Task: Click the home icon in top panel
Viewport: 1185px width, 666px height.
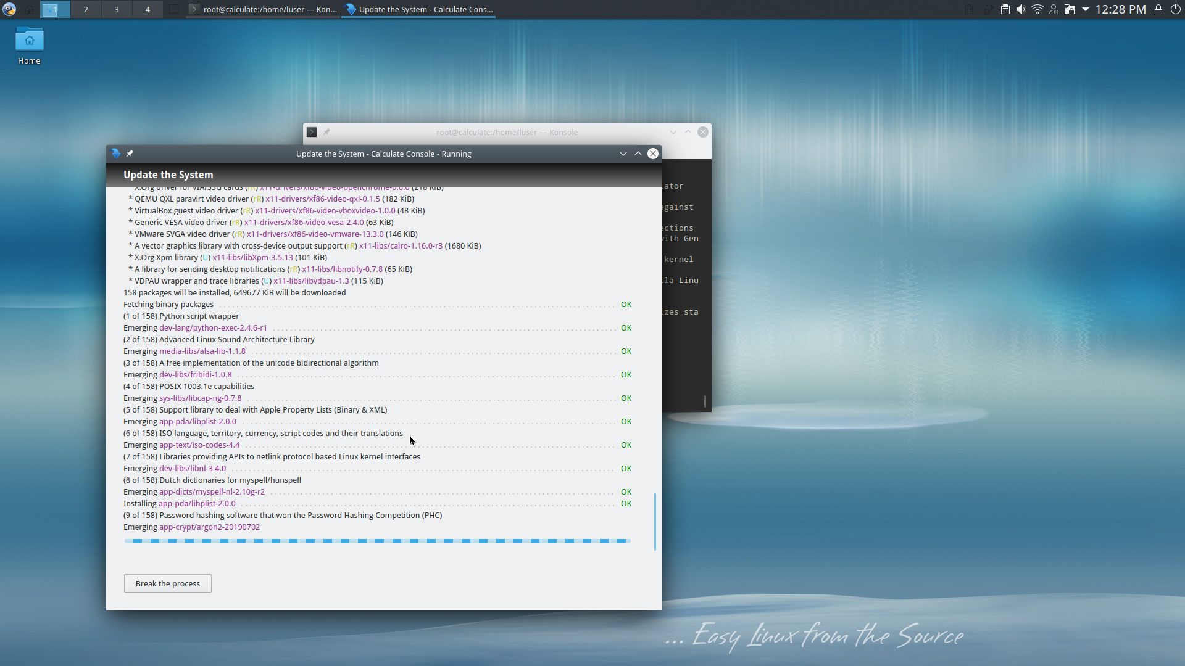Action: pos(29,9)
